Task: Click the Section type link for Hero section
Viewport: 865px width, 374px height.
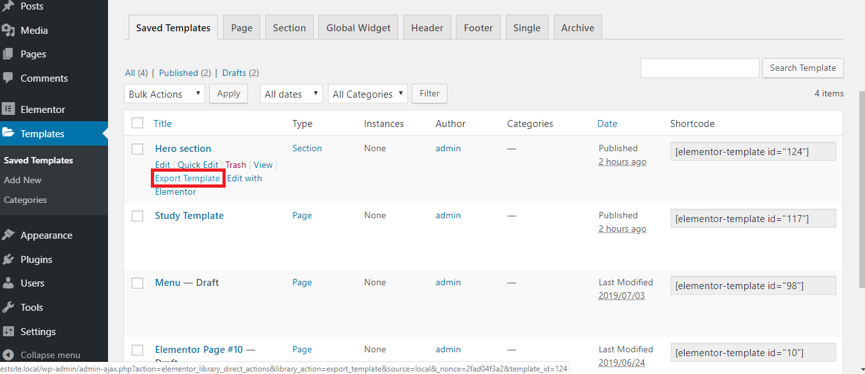Action: point(307,148)
